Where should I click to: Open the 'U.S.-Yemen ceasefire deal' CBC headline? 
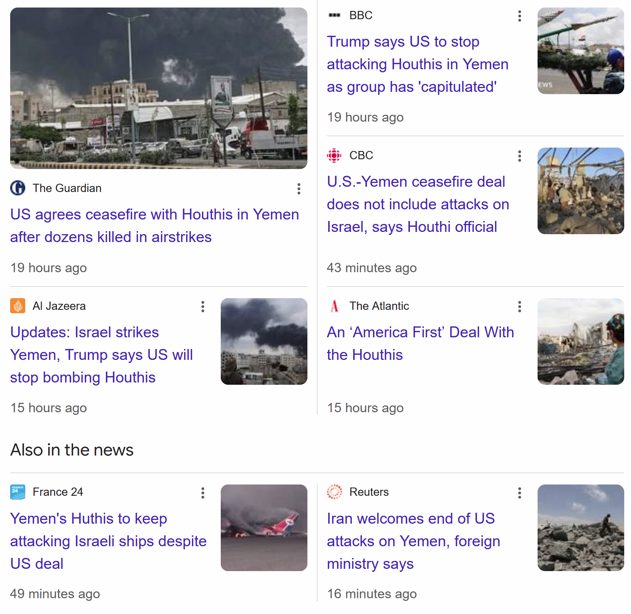[x=418, y=204]
